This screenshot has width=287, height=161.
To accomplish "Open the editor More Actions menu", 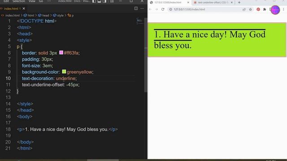I will coord(142,8).
